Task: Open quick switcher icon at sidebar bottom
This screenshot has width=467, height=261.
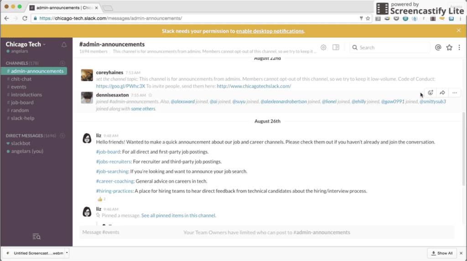Action: pyautogui.click(x=36, y=236)
